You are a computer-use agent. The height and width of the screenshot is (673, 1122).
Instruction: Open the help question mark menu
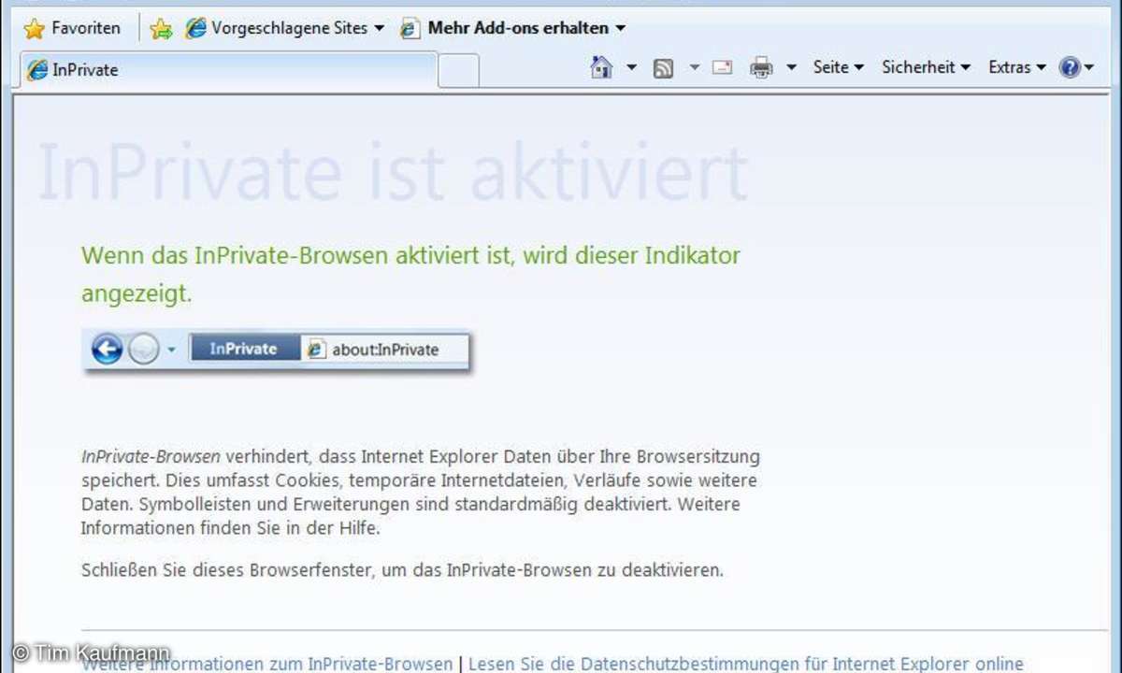[1076, 67]
